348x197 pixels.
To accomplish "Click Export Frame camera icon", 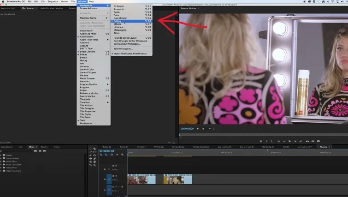I will (319, 141).
